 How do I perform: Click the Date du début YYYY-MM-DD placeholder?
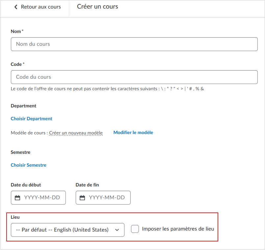point(42,198)
